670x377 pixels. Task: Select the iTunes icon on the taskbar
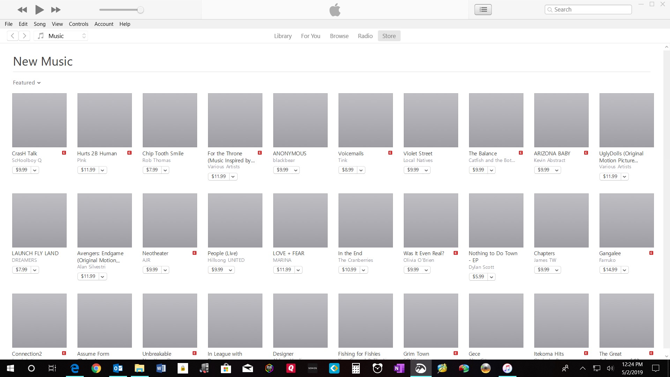tap(507, 368)
